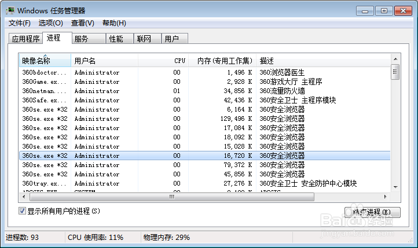Screen dimensions: 418x248
Task: Click vertical scrollbar up arrow
Action: point(395,59)
